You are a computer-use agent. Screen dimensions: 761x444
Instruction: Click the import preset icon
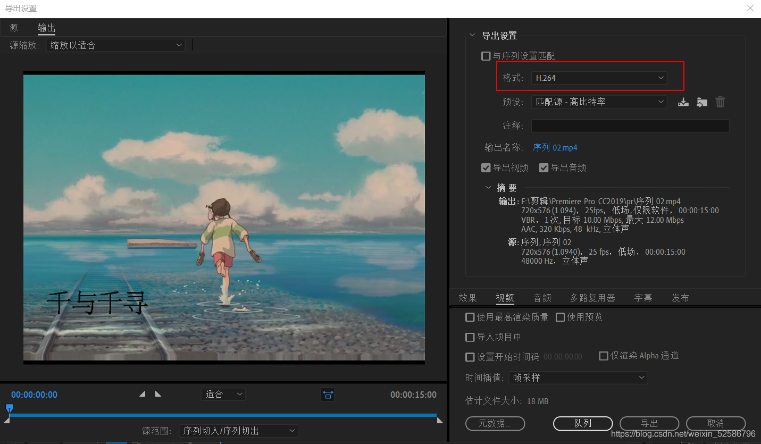pyautogui.click(x=702, y=102)
